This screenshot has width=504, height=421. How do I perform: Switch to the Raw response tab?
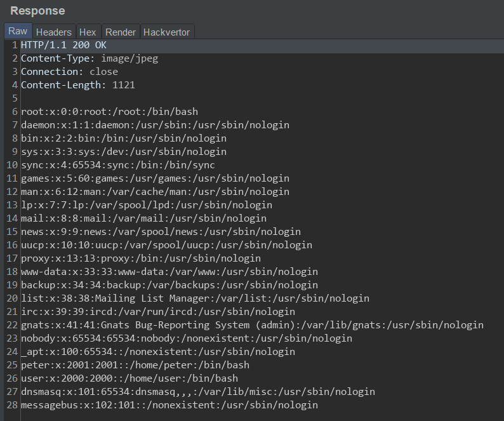point(18,31)
